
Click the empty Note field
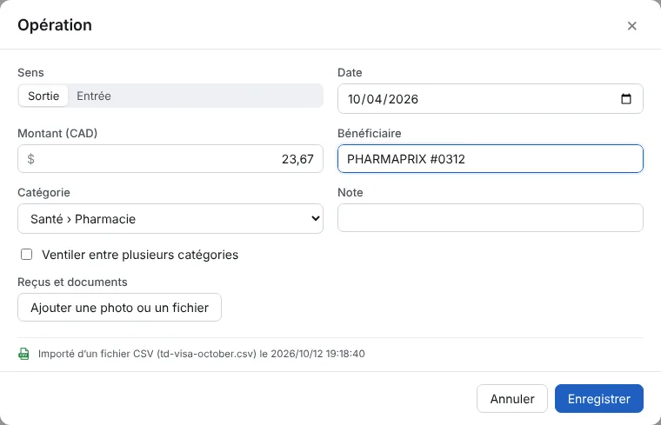[x=491, y=218]
